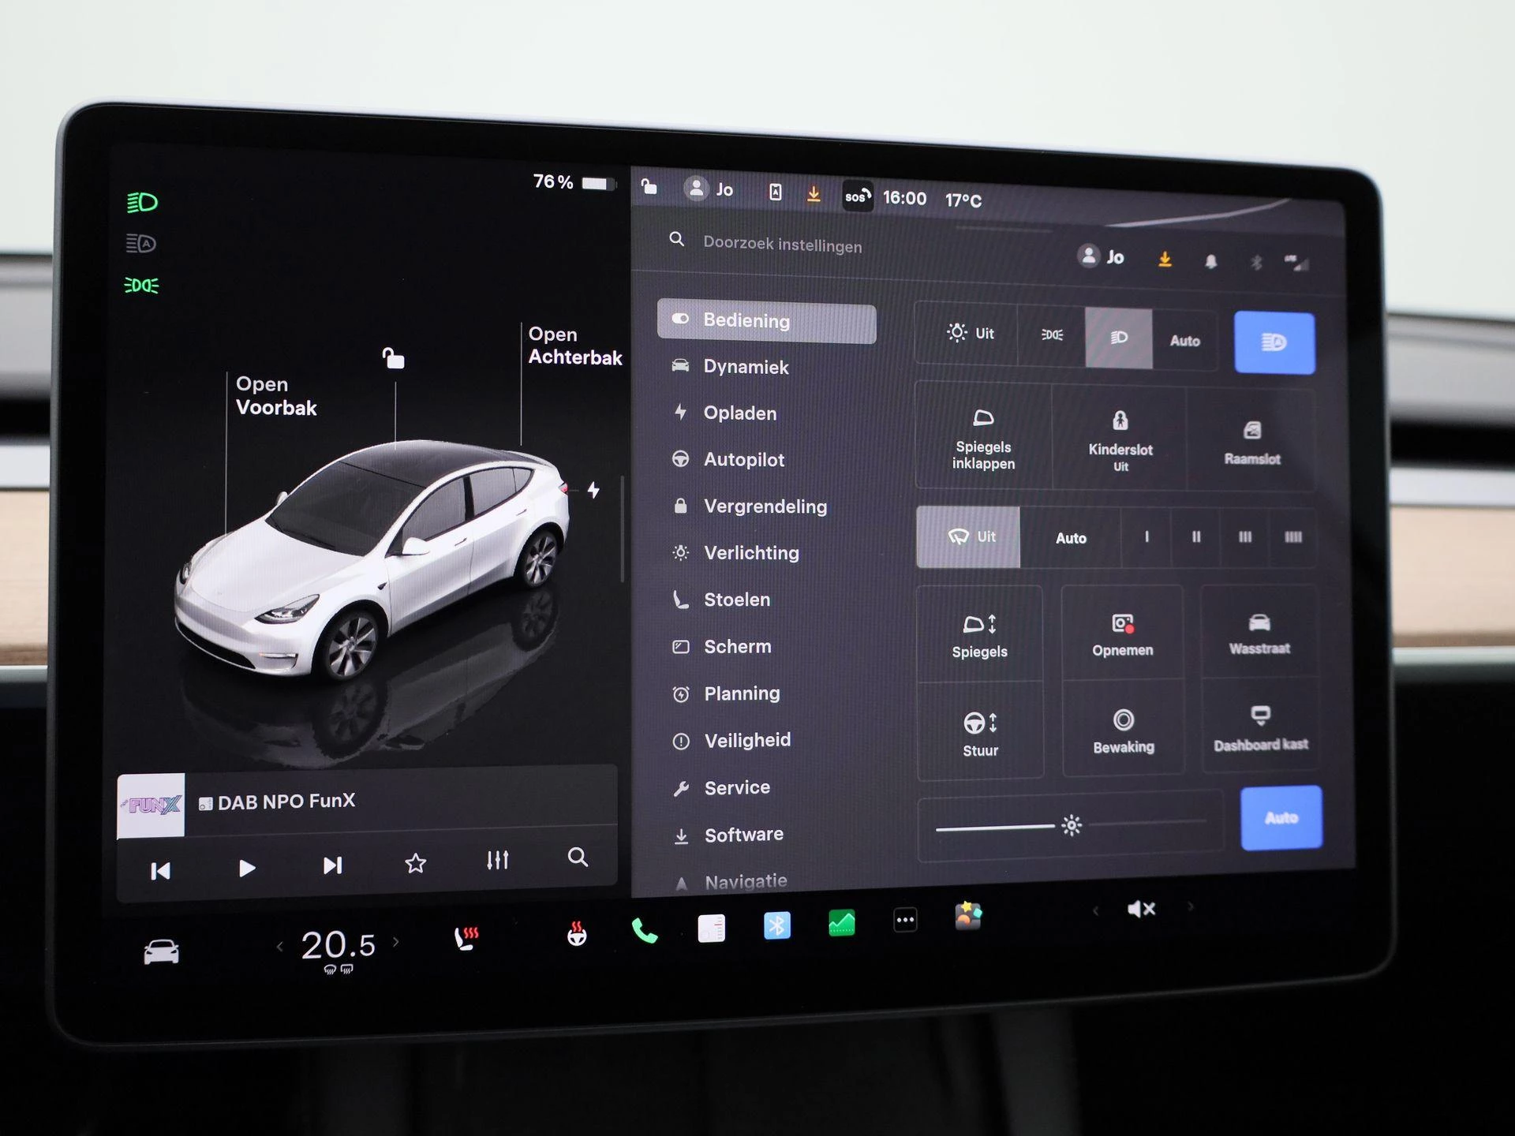Tap the padlock icon above the car
The image size is (1515, 1136).
393,359
